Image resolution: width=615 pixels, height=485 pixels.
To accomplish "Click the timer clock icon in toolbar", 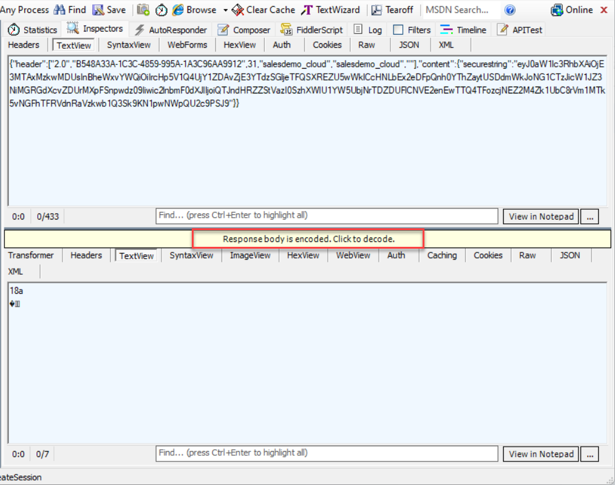I will pyautogui.click(x=161, y=10).
